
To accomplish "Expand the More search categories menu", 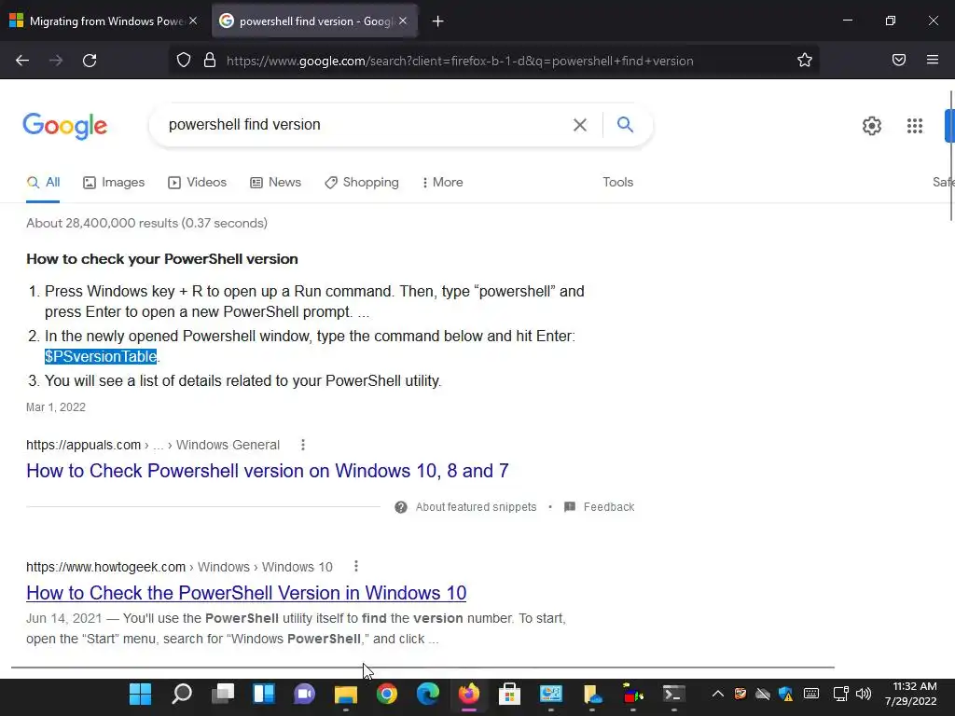I will click(443, 182).
